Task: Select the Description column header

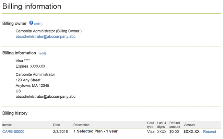Action: 81,125
